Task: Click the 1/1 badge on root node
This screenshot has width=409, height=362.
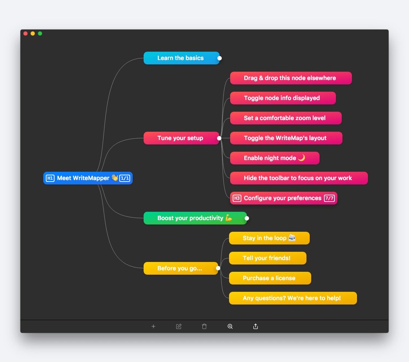Action: pos(125,178)
